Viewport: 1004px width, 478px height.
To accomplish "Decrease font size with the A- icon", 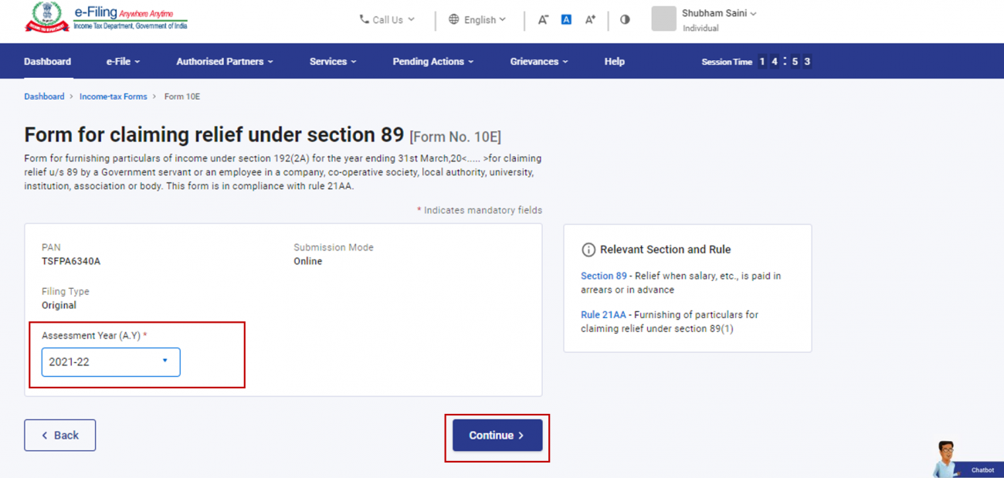I will [543, 20].
